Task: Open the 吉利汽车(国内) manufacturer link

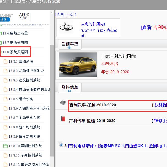Action: click(x=93, y=24)
